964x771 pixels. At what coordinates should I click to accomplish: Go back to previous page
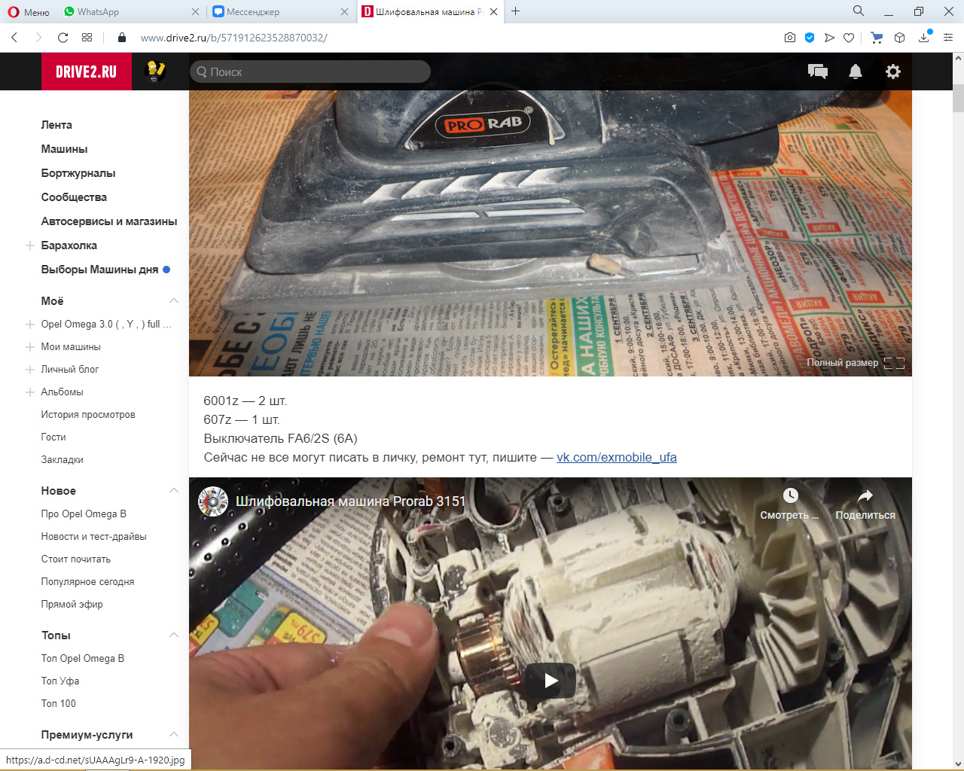tap(14, 38)
